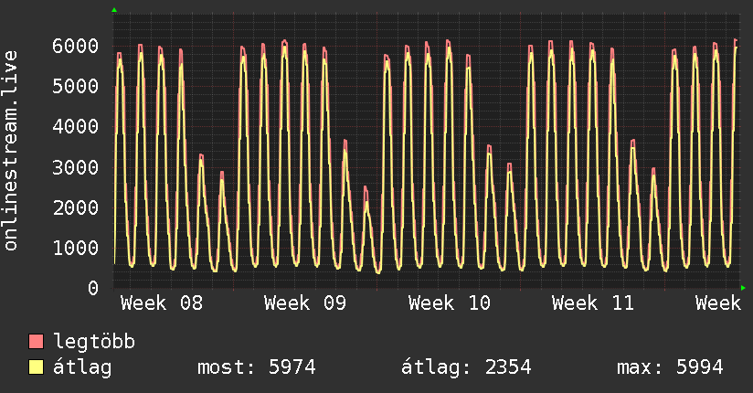Click the Week 10 axis label

(x=449, y=303)
